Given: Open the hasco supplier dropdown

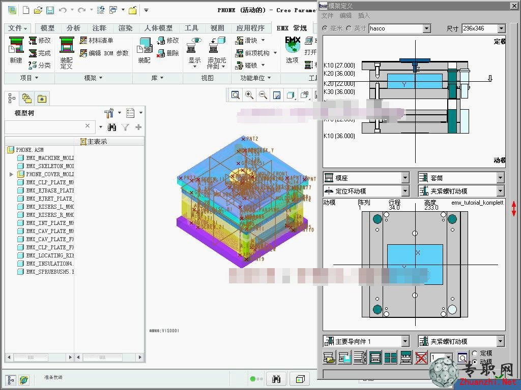Looking at the screenshot, I should pos(427,28).
